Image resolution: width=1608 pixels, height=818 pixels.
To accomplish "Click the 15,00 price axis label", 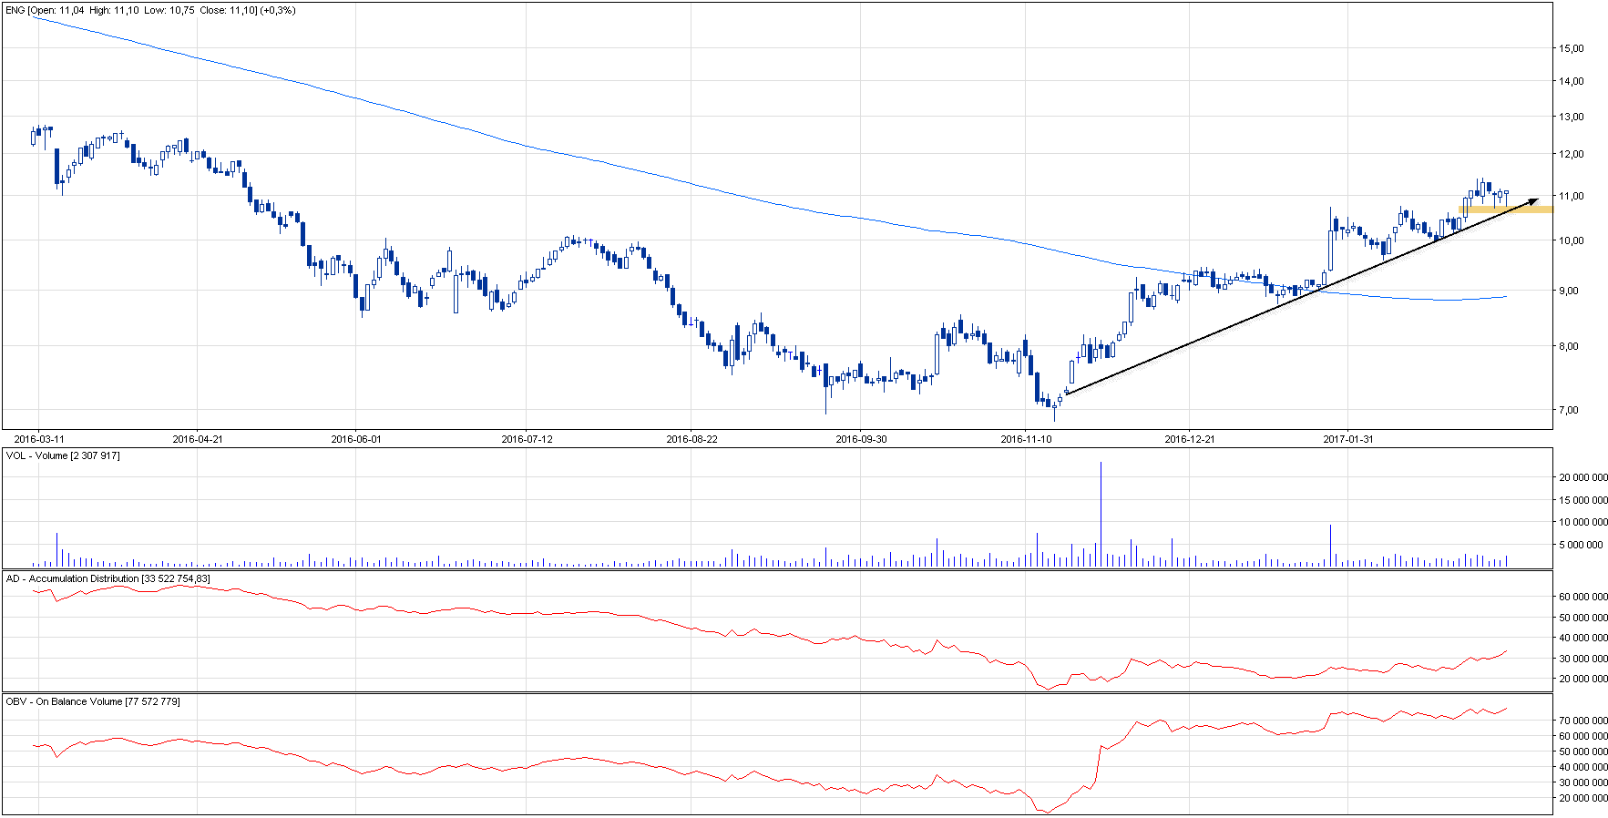I will point(1572,48).
